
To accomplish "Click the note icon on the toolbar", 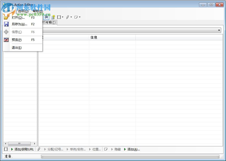I will coord(76,17).
